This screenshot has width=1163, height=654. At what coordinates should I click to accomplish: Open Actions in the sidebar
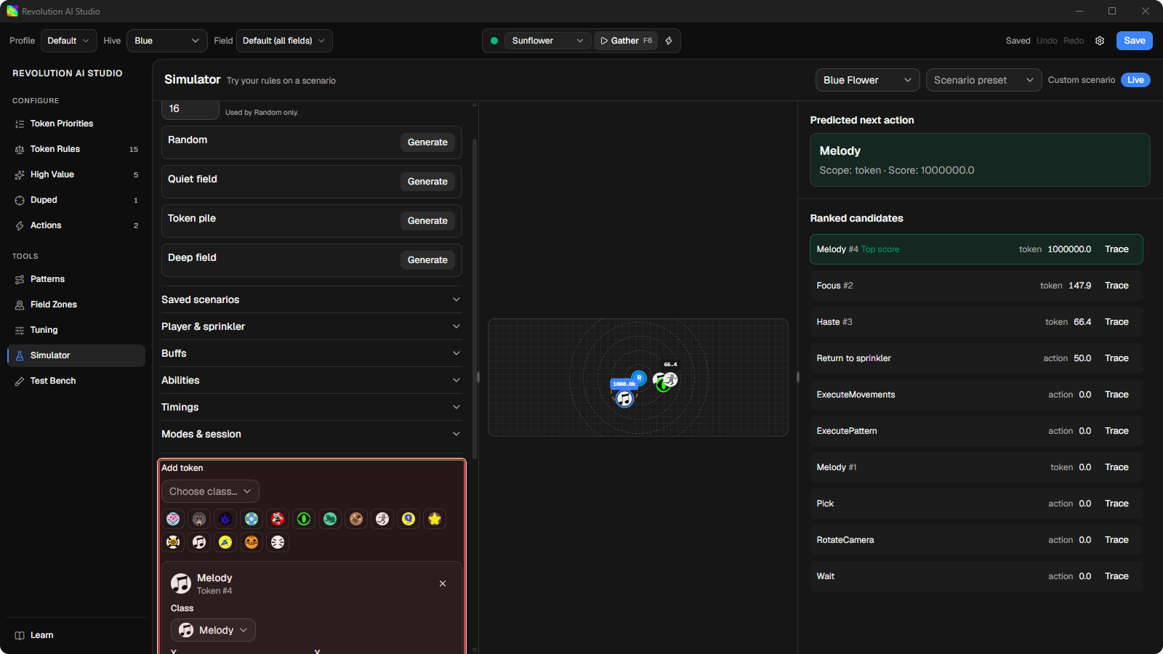[x=76, y=225]
